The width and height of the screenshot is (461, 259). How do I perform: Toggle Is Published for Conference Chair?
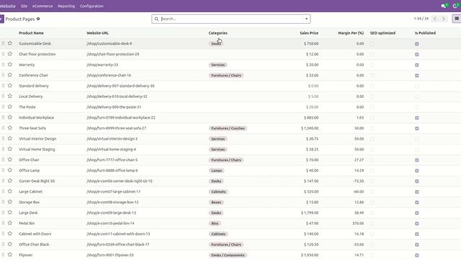(417, 76)
